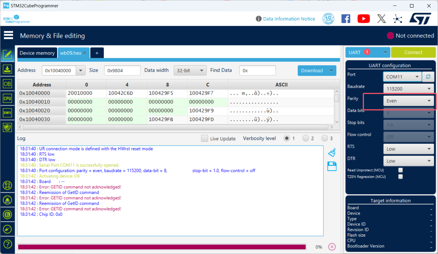The image size is (438, 254).
Task: Open the UART interface dropdown
Action: tap(368, 52)
